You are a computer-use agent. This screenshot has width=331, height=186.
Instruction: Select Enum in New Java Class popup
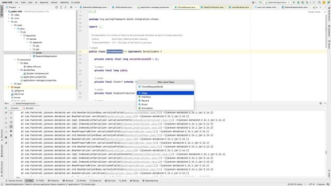165,104
